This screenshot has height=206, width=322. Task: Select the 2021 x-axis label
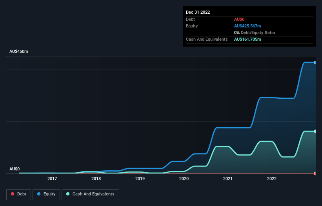pyautogui.click(x=228, y=179)
